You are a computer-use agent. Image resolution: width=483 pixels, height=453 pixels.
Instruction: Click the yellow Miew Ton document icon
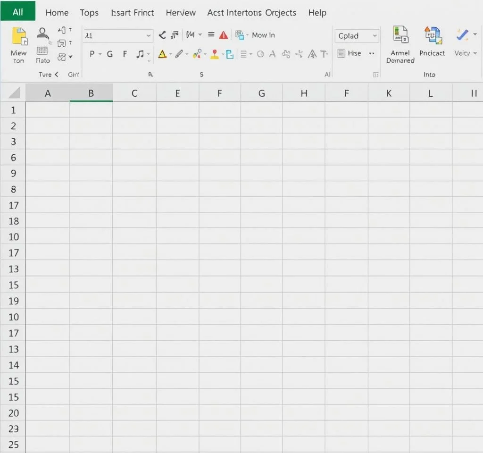[19, 37]
